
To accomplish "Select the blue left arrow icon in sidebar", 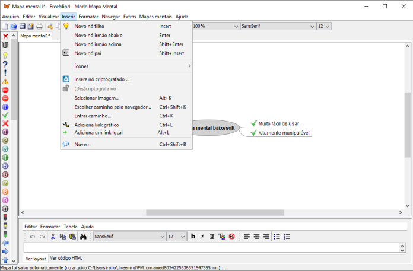I will (5, 243).
